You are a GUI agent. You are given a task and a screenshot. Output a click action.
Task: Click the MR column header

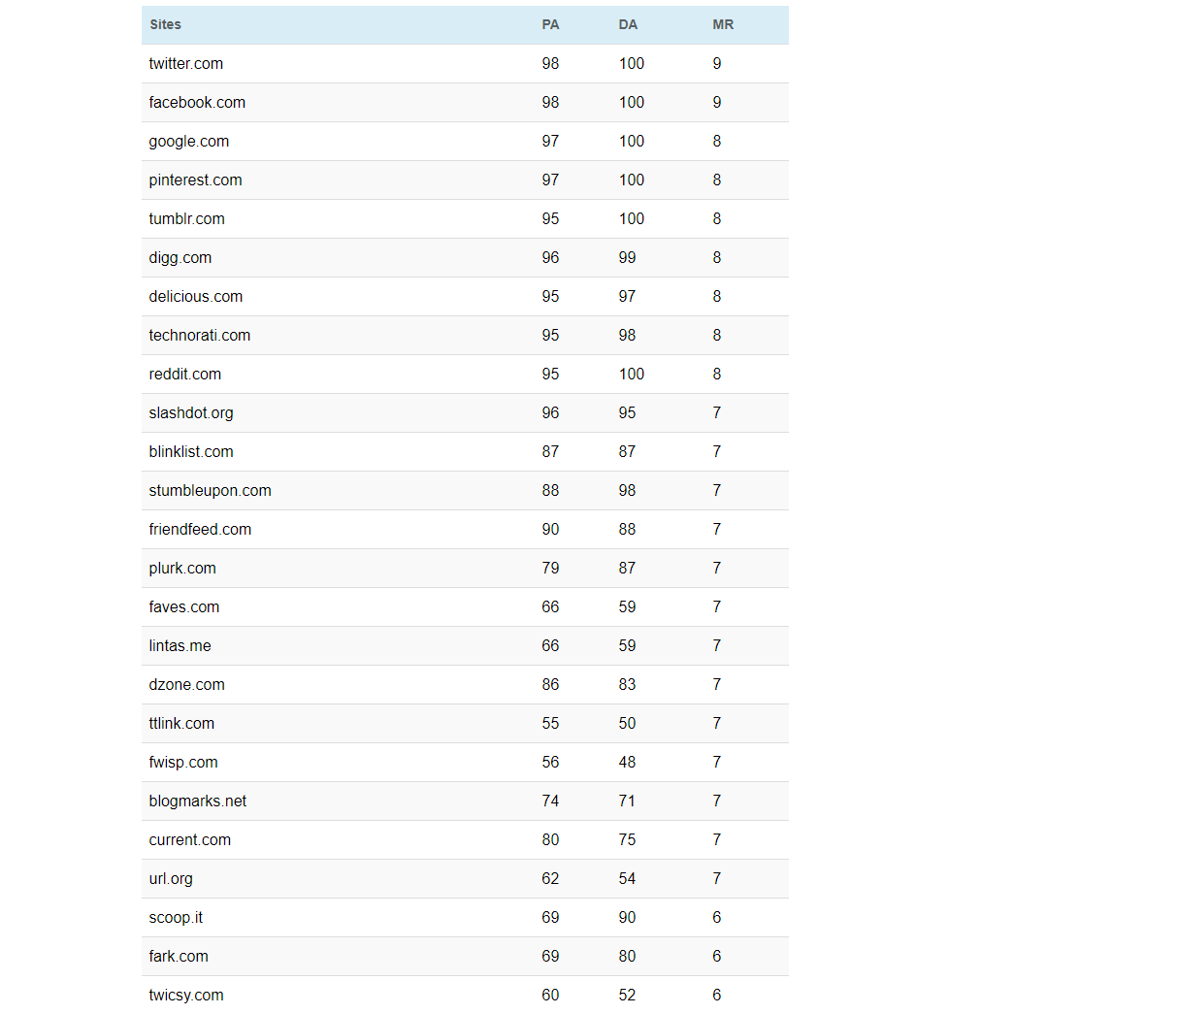coord(723,24)
